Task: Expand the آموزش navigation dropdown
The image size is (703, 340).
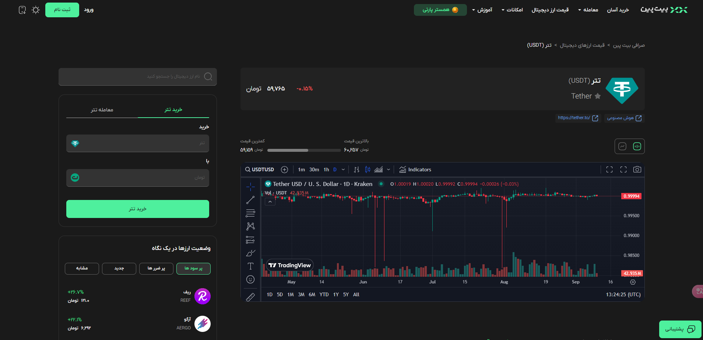Action: click(x=482, y=10)
